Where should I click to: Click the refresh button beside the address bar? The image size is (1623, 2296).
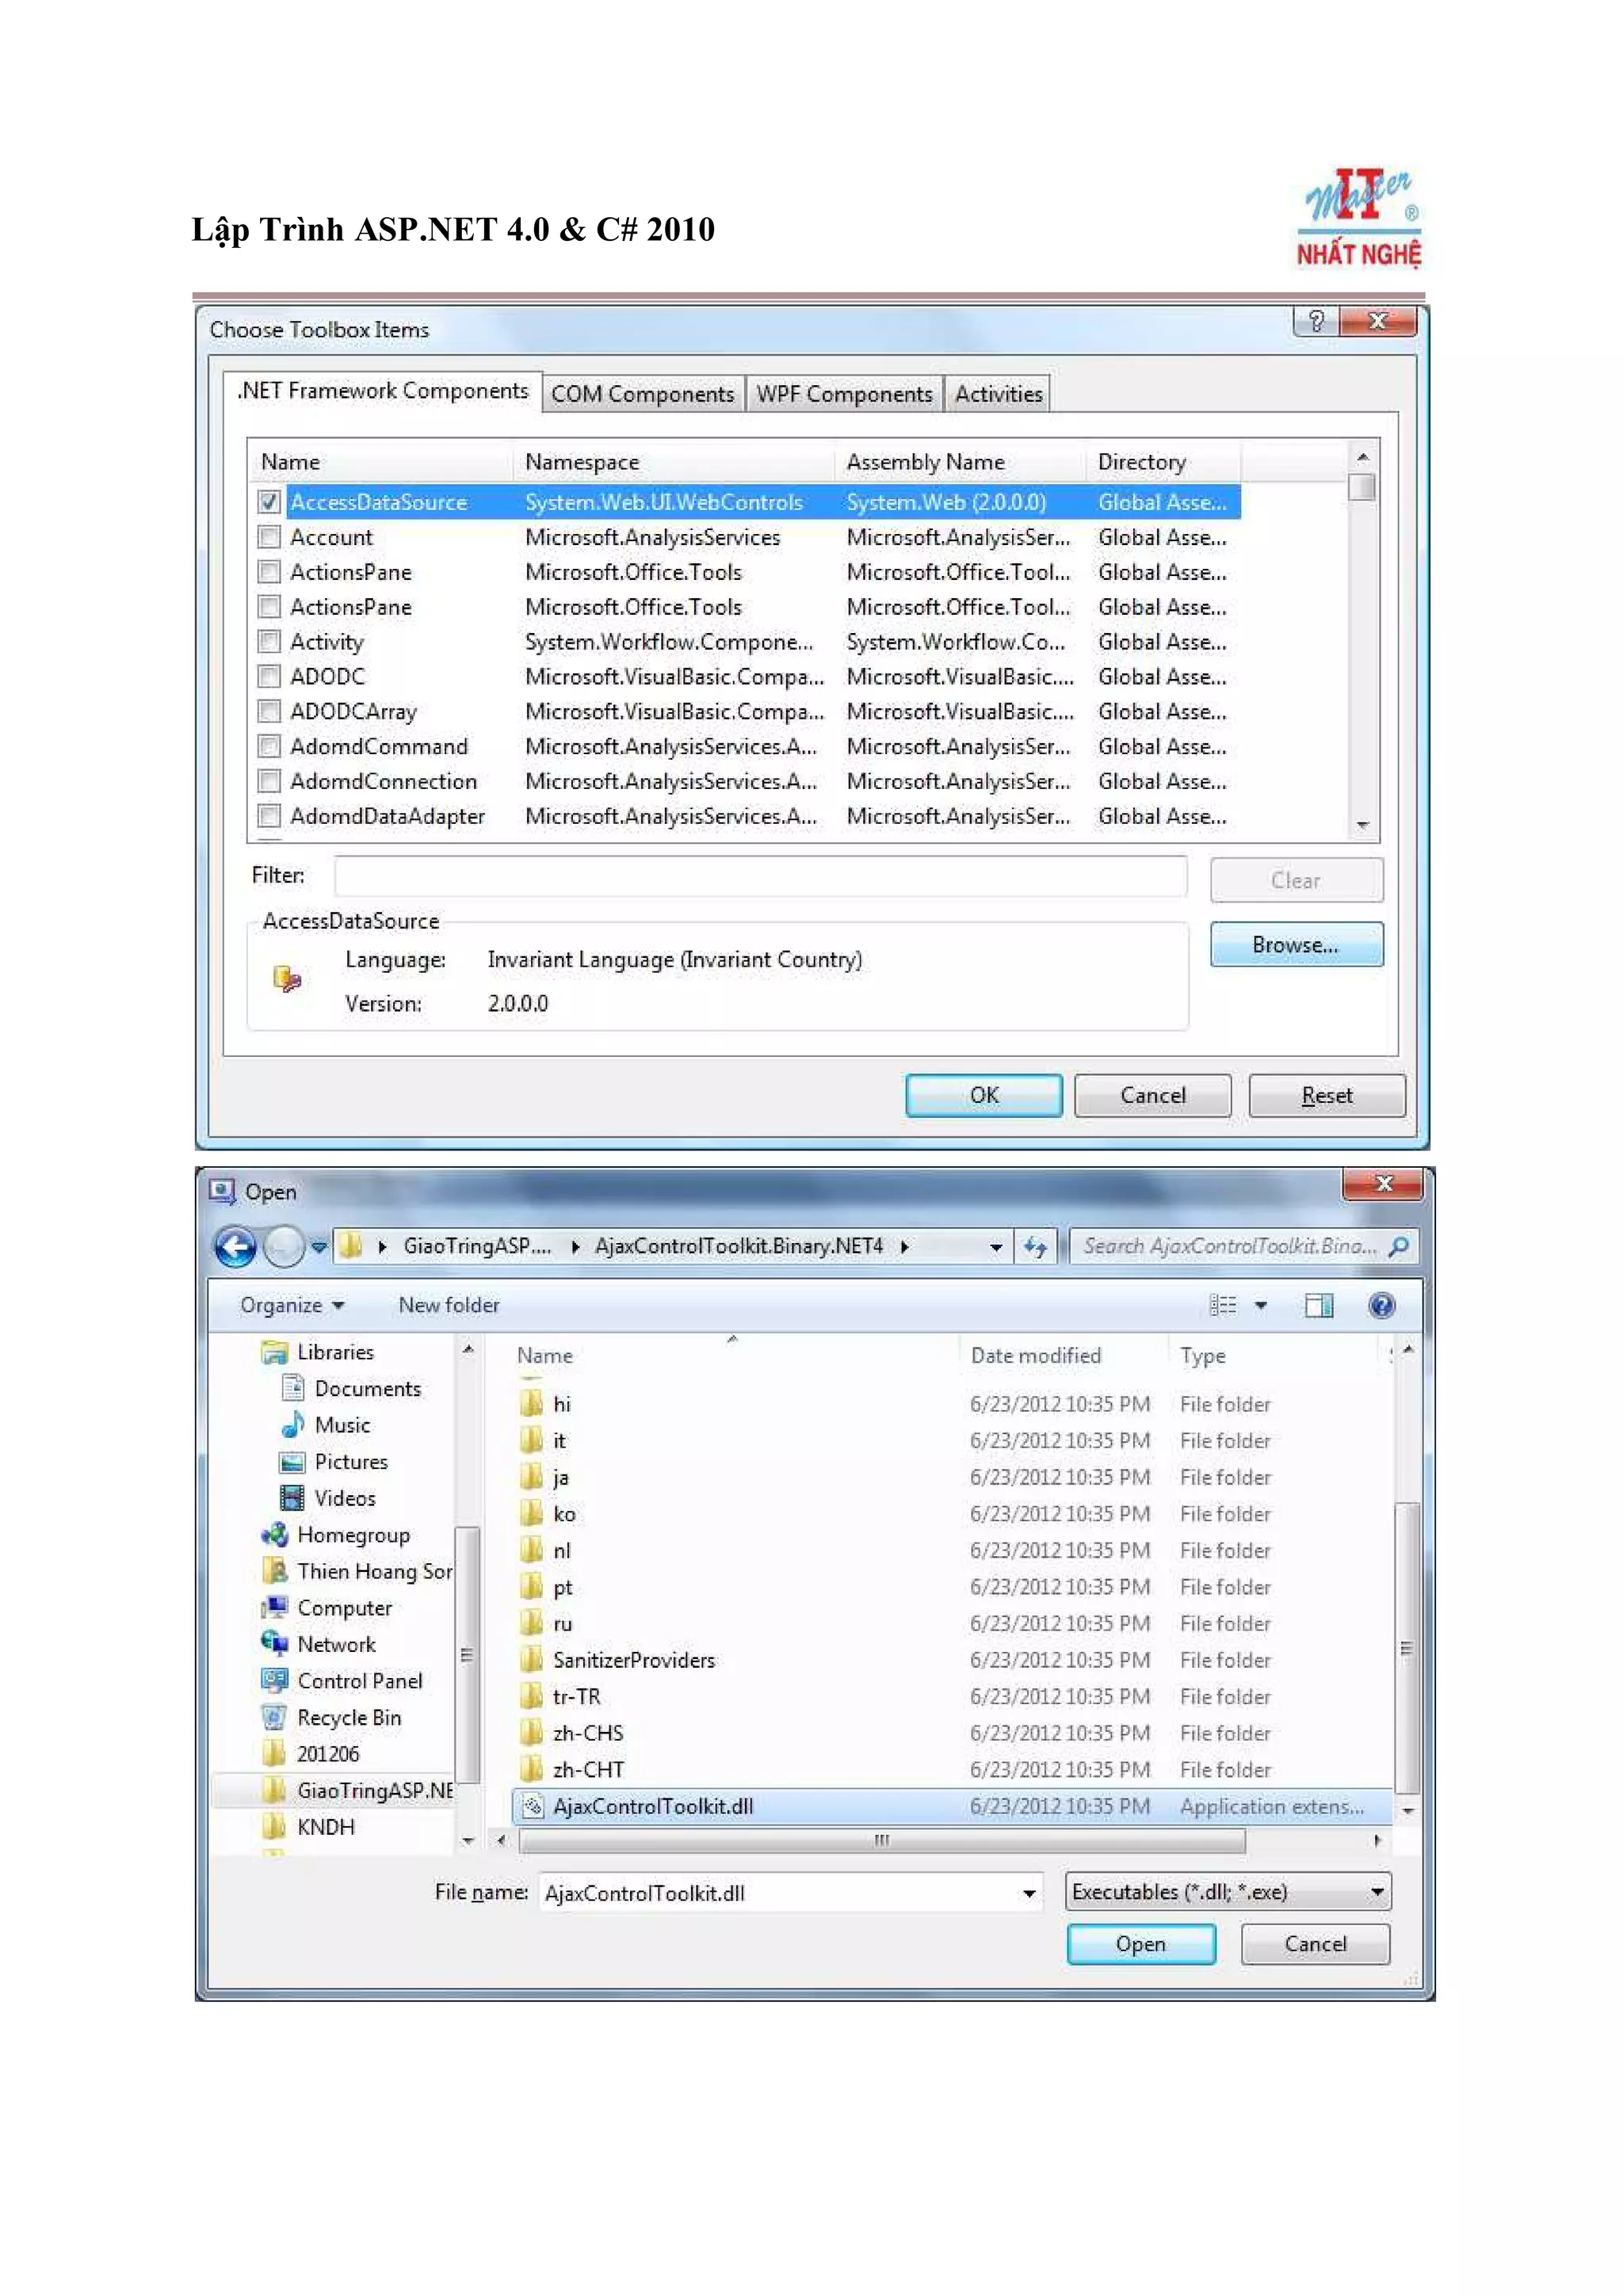[1035, 1246]
